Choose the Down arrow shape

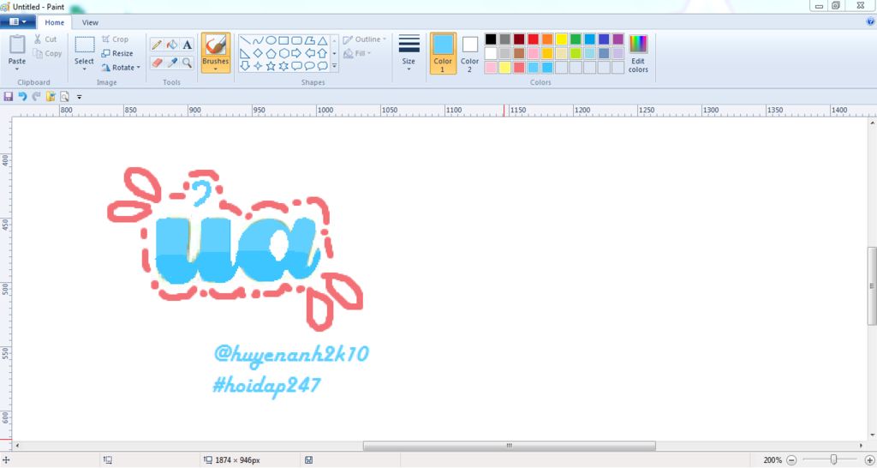point(245,66)
